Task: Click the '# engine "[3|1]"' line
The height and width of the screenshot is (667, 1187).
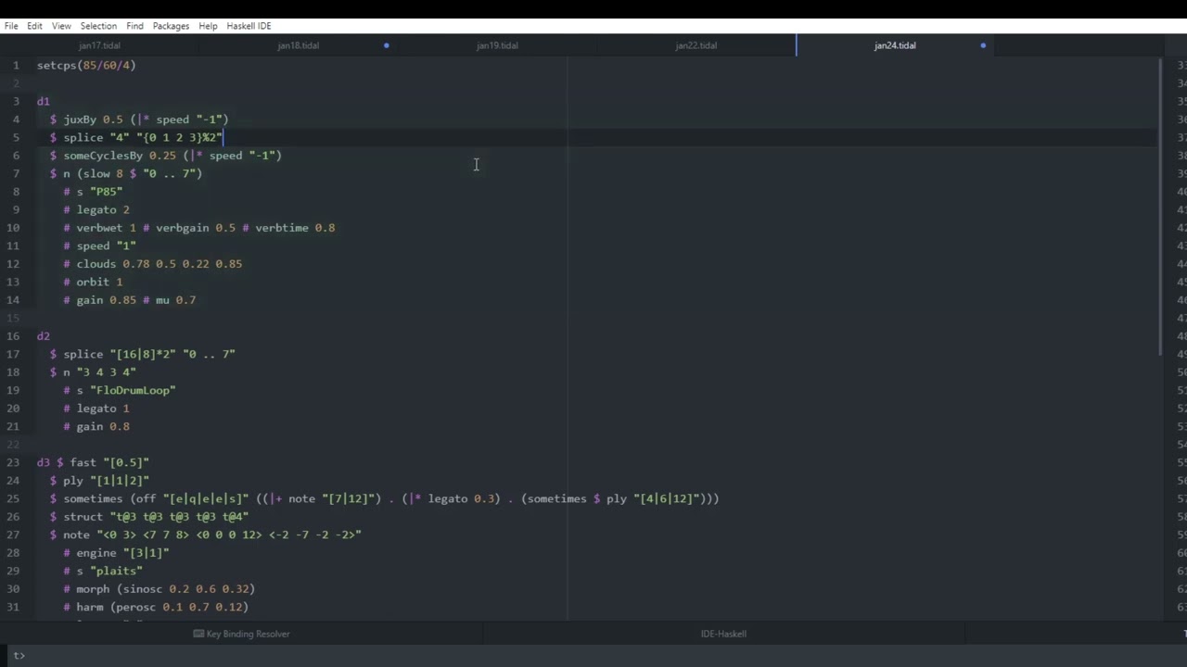Action: [x=116, y=553]
